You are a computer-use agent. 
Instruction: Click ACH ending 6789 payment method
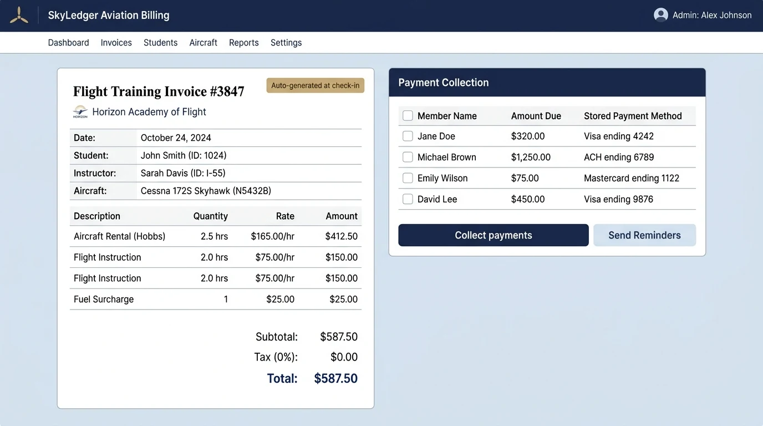[619, 157]
